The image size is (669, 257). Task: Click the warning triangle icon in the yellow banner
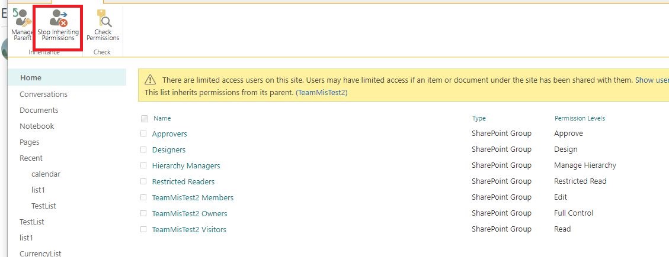[x=150, y=80]
